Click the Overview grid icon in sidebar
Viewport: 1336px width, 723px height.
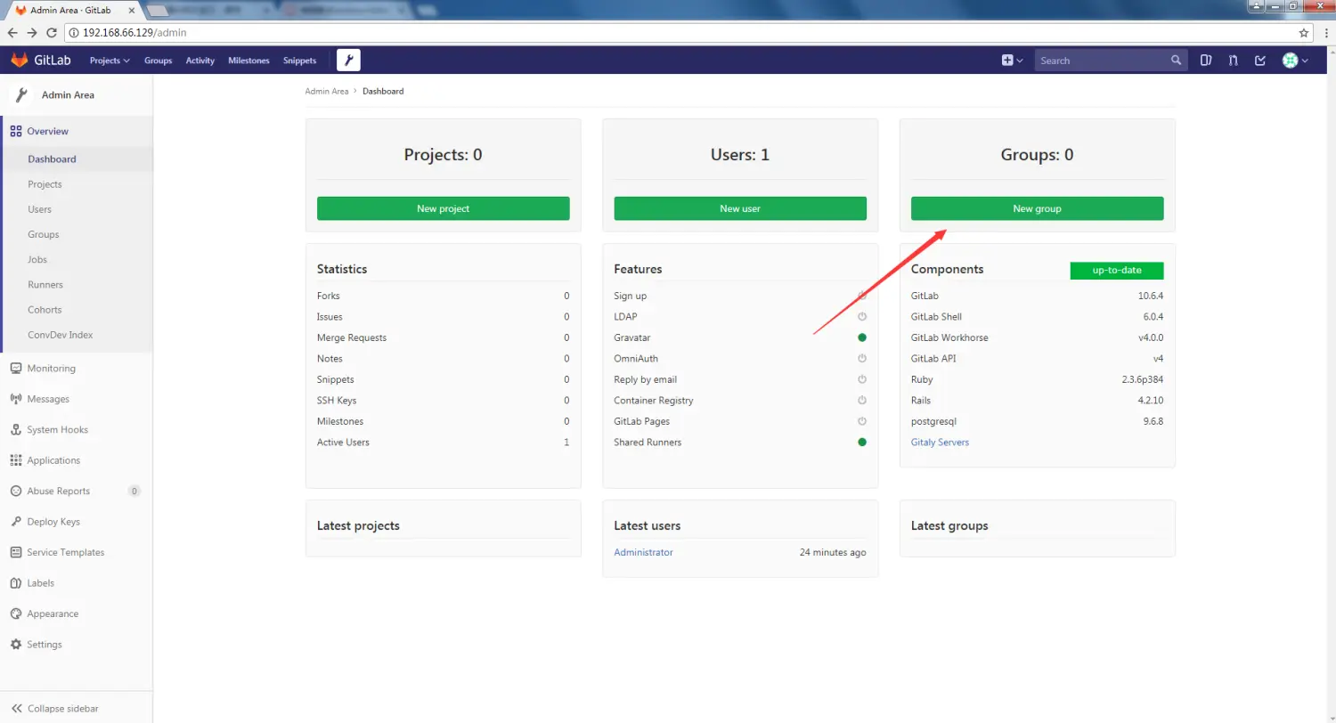pos(15,131)
